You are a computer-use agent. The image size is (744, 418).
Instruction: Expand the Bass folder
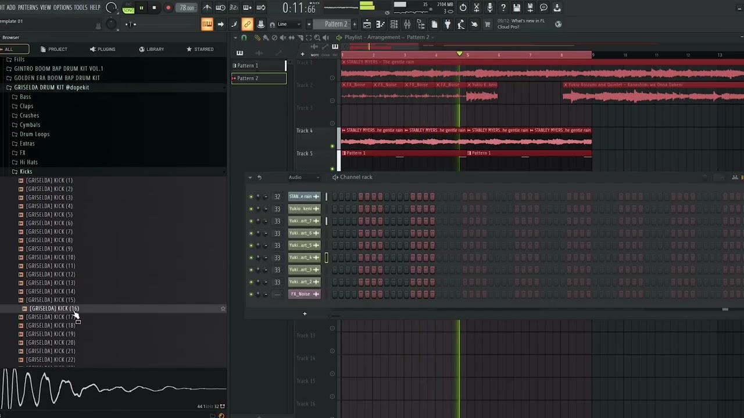(x=25, y=97)
